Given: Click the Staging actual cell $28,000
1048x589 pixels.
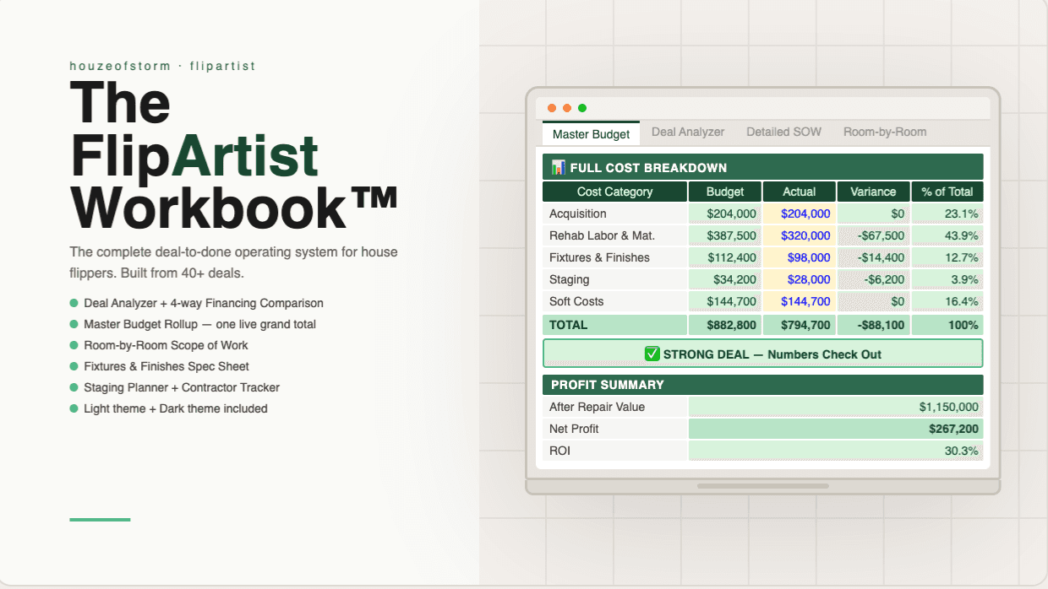Looking at the screenshot, I should (800, 279).
